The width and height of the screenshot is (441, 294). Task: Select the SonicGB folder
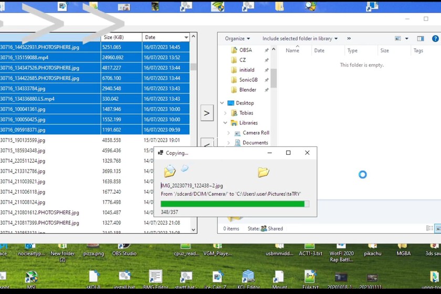point(248,80)
